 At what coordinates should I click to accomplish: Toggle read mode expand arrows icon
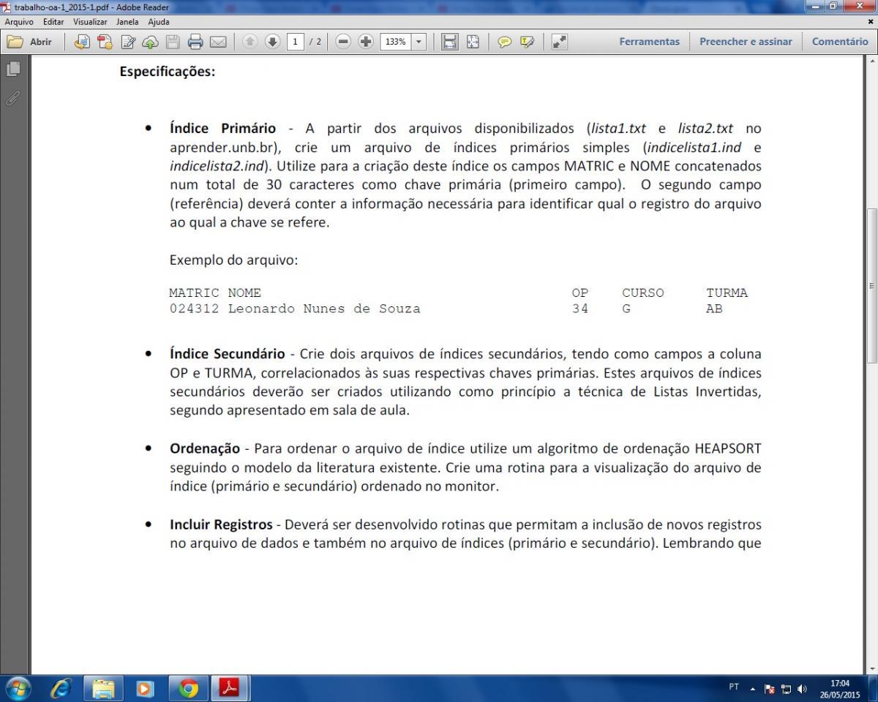coord(560,42)
